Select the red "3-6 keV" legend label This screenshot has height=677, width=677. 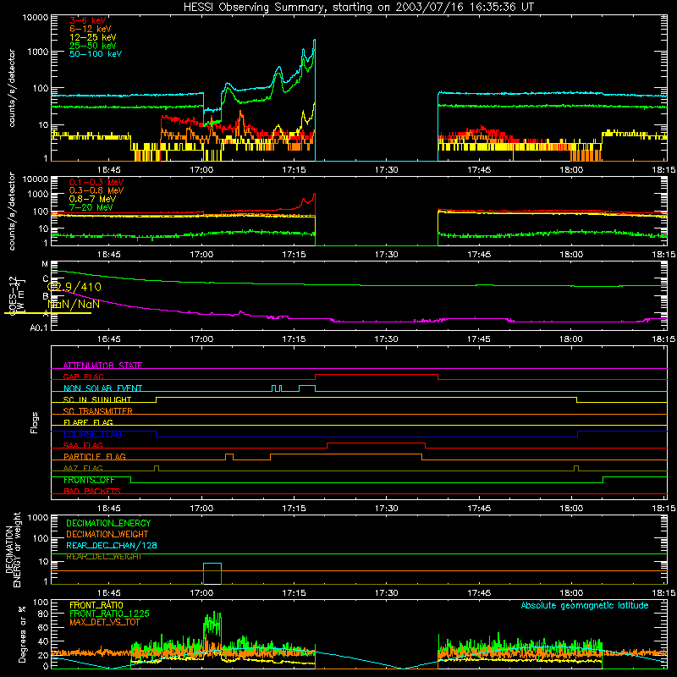click(x=88, y=20)
